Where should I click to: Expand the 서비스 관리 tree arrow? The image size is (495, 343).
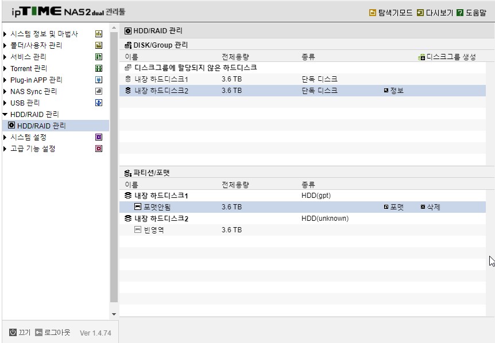coord(5,57)
